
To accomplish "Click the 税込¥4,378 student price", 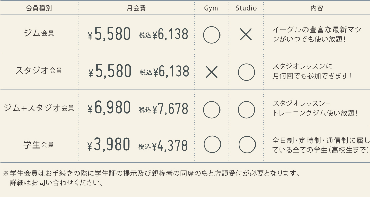I will click(163, 146).
